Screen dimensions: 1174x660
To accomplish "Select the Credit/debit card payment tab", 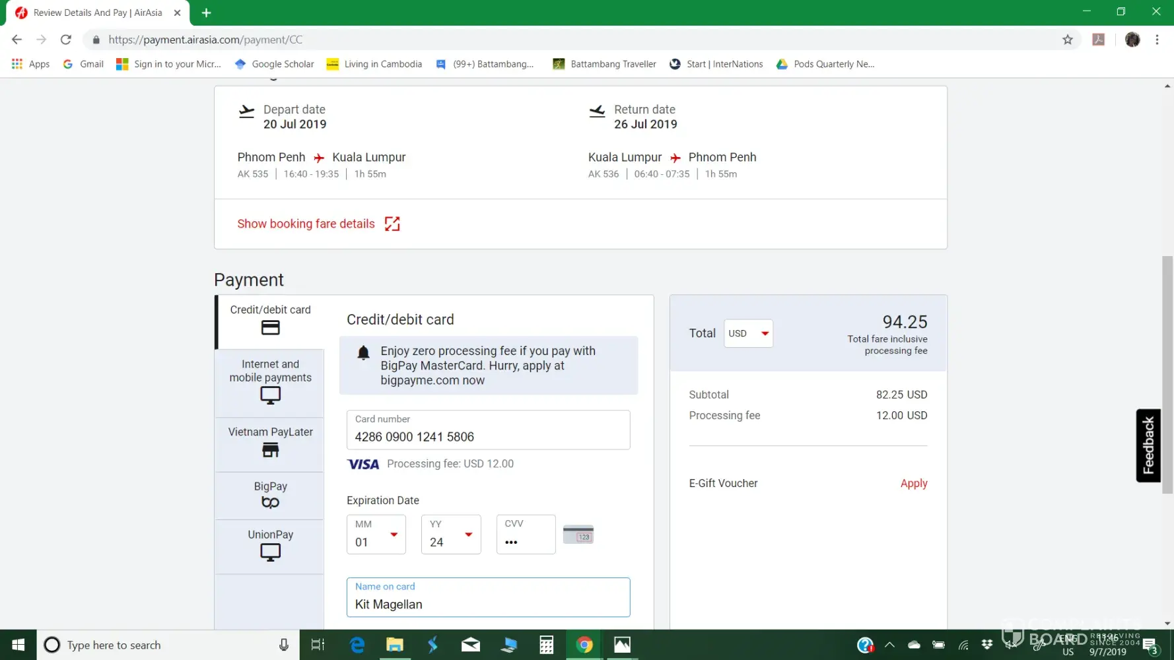I will [x=270, y=321].
